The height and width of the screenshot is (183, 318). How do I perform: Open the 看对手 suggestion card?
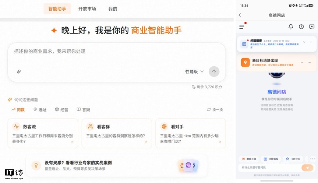(190, 133)
